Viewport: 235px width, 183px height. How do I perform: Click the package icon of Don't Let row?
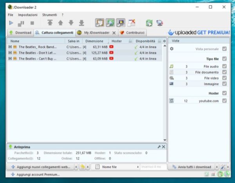coord(15,53)
